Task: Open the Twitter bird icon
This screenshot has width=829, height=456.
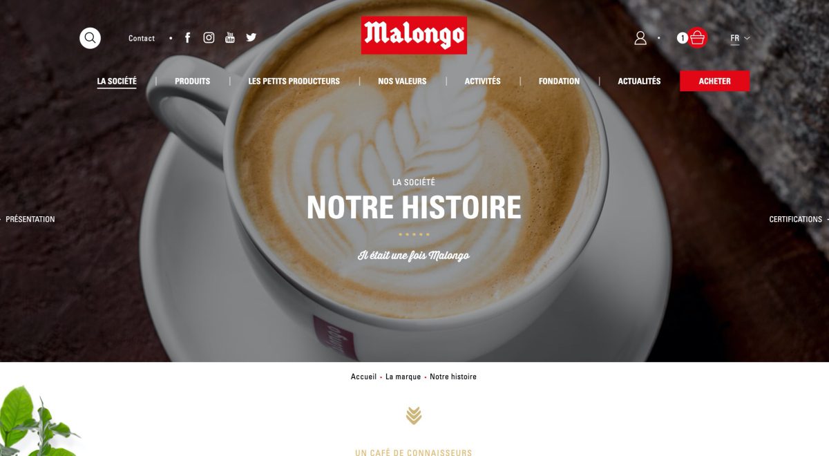Action: click(251, 37)
